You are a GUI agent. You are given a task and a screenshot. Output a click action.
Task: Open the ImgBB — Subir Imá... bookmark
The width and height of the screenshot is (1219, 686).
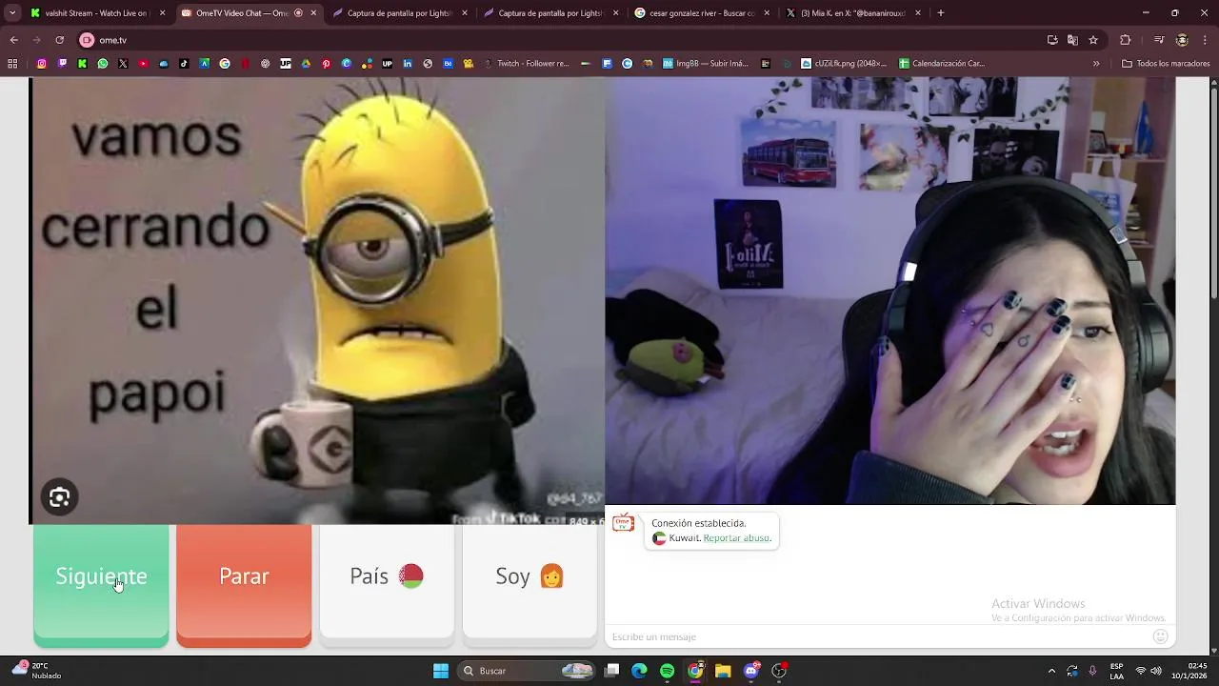pos(706,64)
